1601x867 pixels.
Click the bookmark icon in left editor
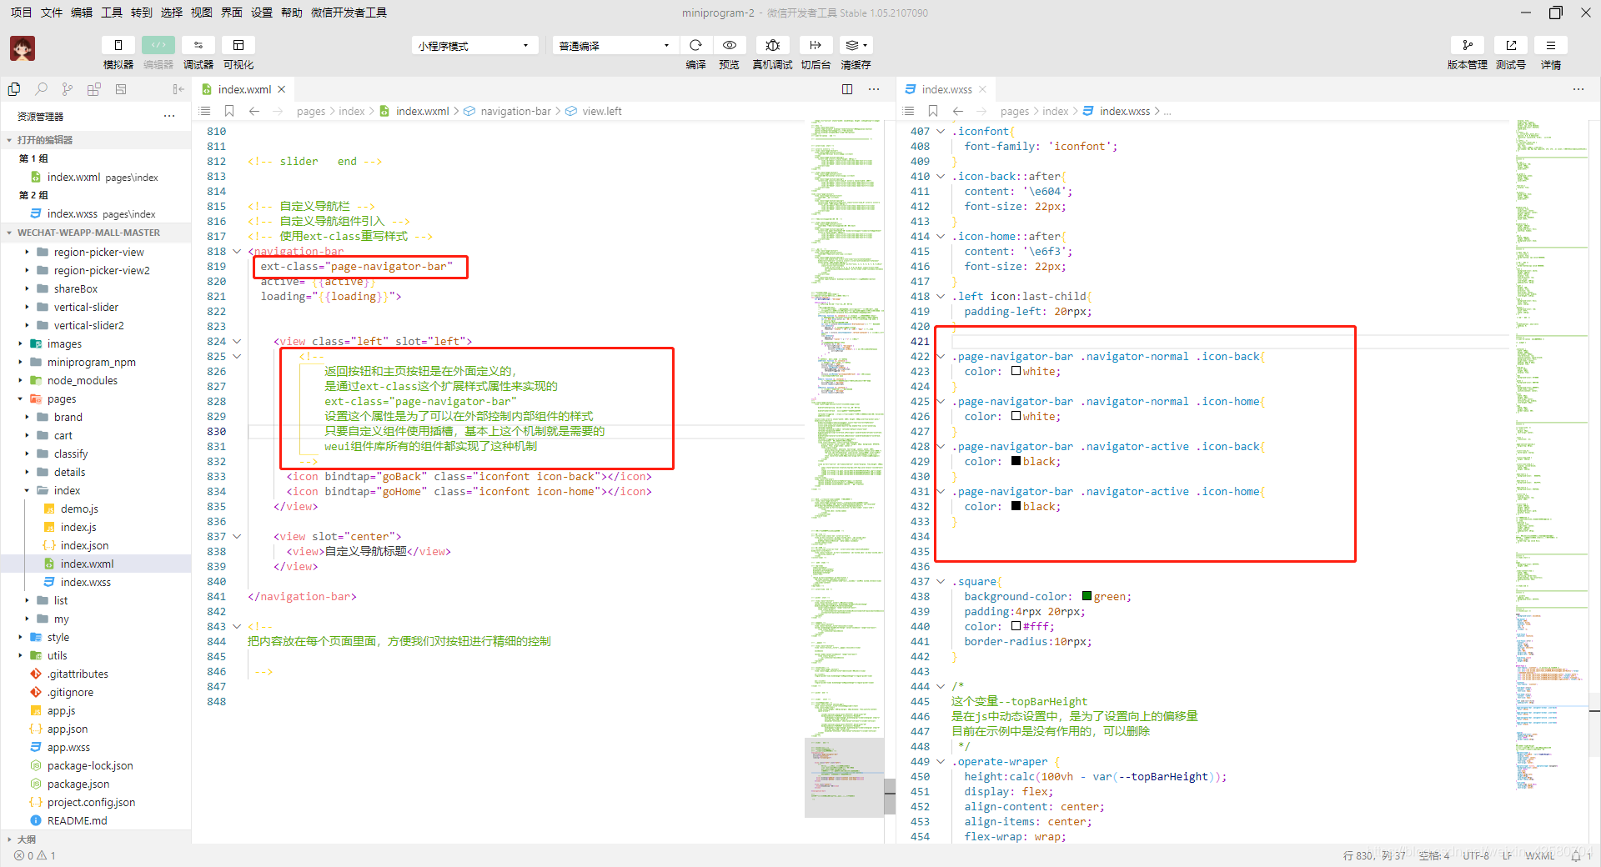point(229,111)
